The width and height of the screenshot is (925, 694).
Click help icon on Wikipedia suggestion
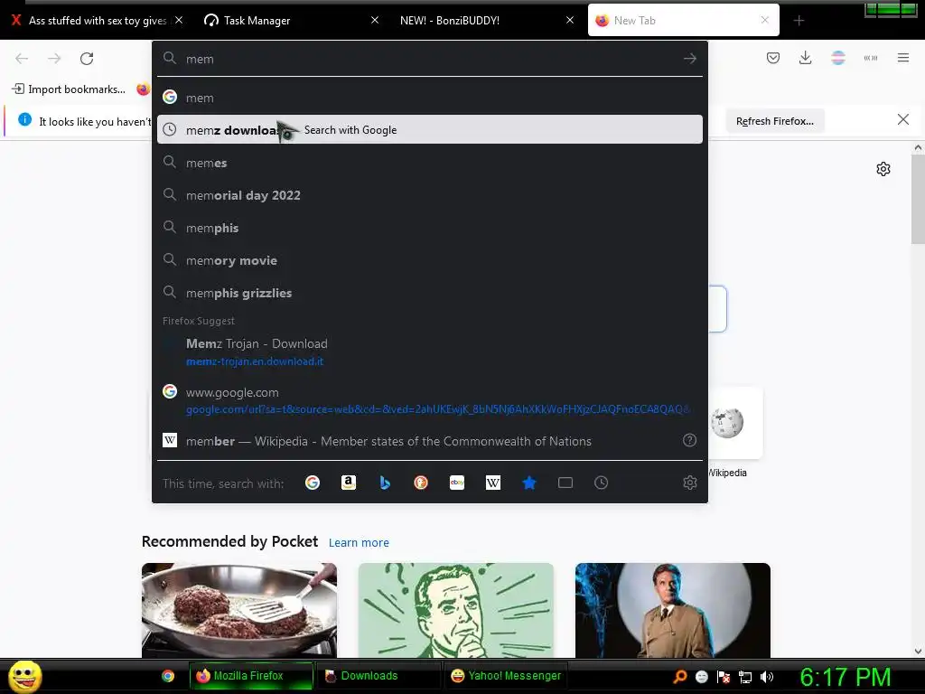click(689, 440)
